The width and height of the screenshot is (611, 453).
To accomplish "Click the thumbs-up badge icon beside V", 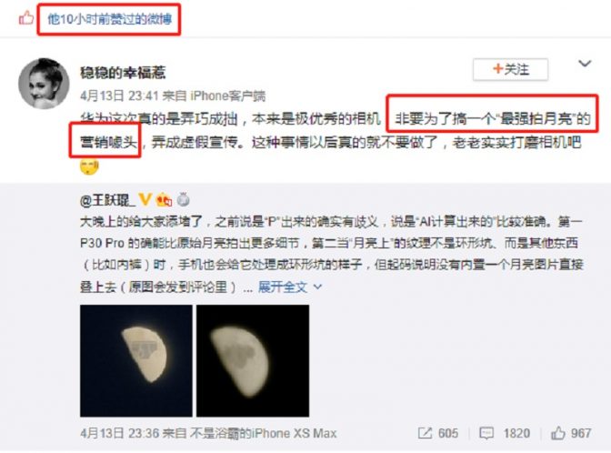I will 164,200.
